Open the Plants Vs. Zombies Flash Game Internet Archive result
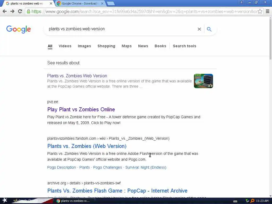The height and width of the screenshot is (204, 272). click(x=117, y=191)
